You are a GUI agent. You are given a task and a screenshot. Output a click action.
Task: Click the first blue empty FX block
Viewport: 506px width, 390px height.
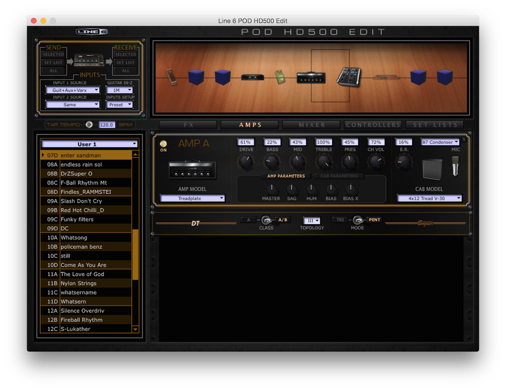click(196, 77)
